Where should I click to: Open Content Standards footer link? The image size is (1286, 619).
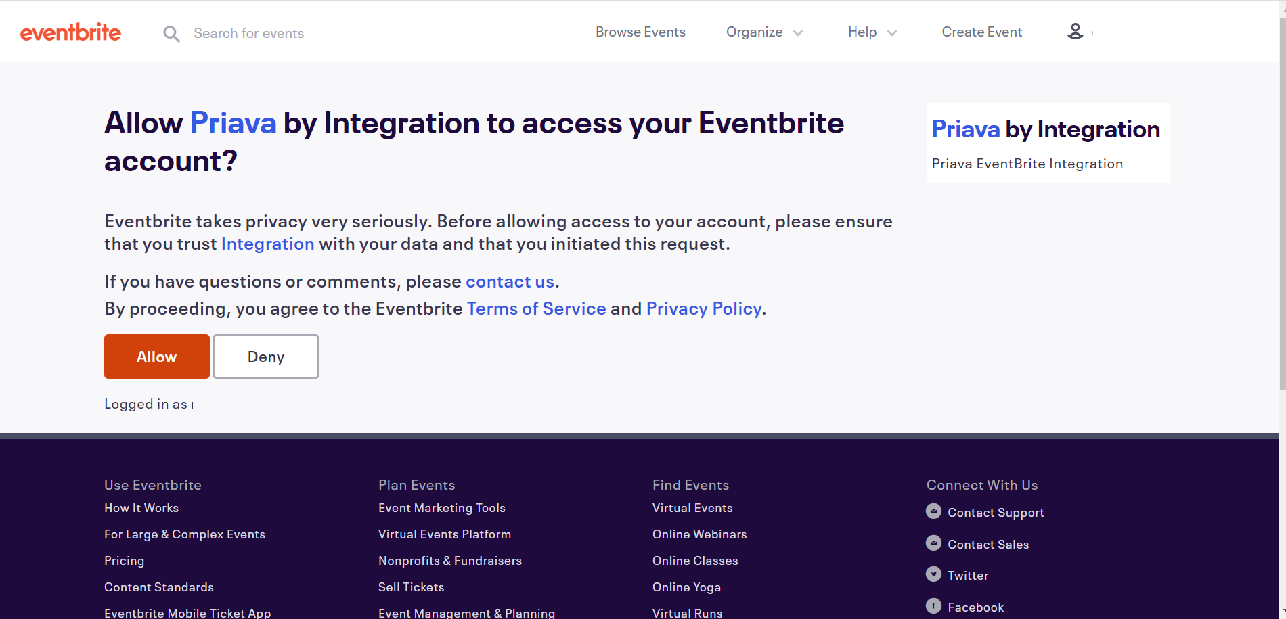(x=159, y=587)
